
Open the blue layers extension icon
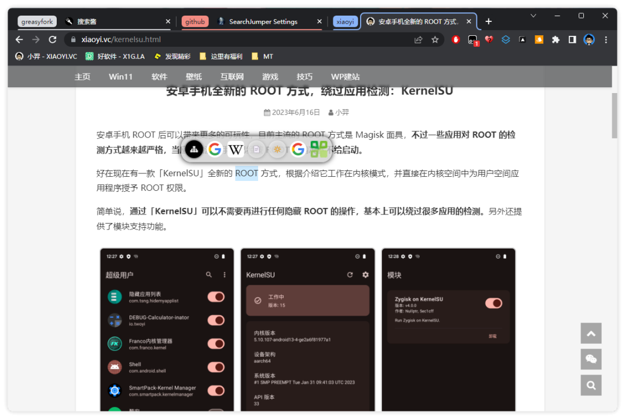(x=506, y=39)
